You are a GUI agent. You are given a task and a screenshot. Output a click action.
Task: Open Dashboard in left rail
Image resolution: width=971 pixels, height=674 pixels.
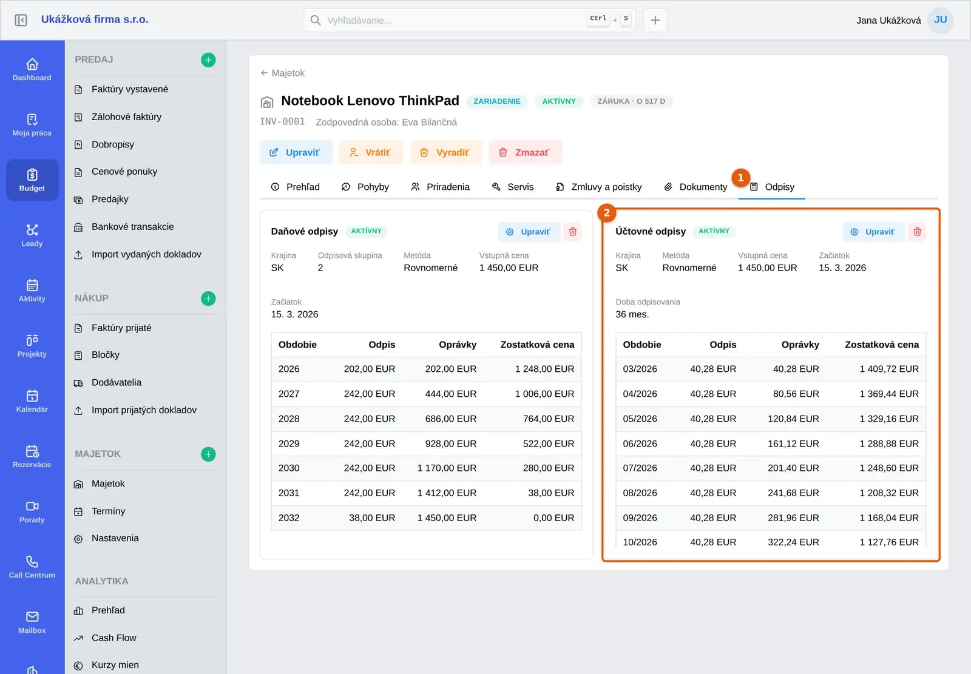click(32, 69)
